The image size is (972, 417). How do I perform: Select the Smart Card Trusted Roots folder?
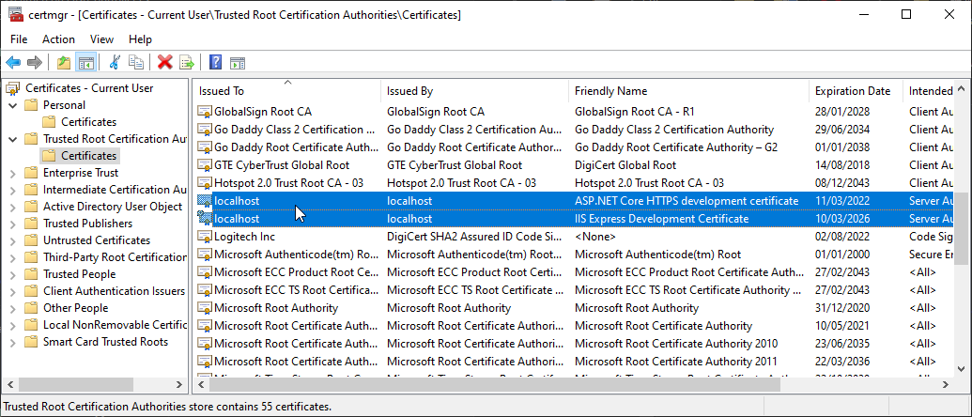[x=105, y=342]
